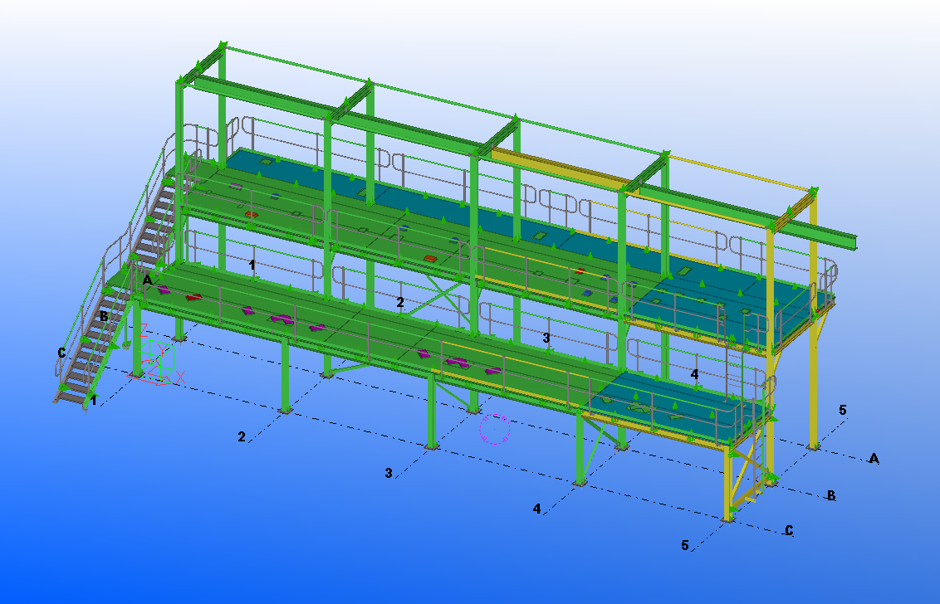Click grid label C at the bottom right

pos(789,531)
